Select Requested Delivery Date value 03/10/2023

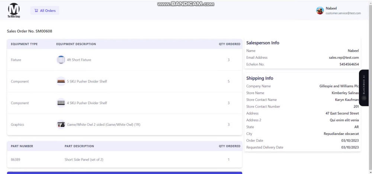(x=350, y=148)
